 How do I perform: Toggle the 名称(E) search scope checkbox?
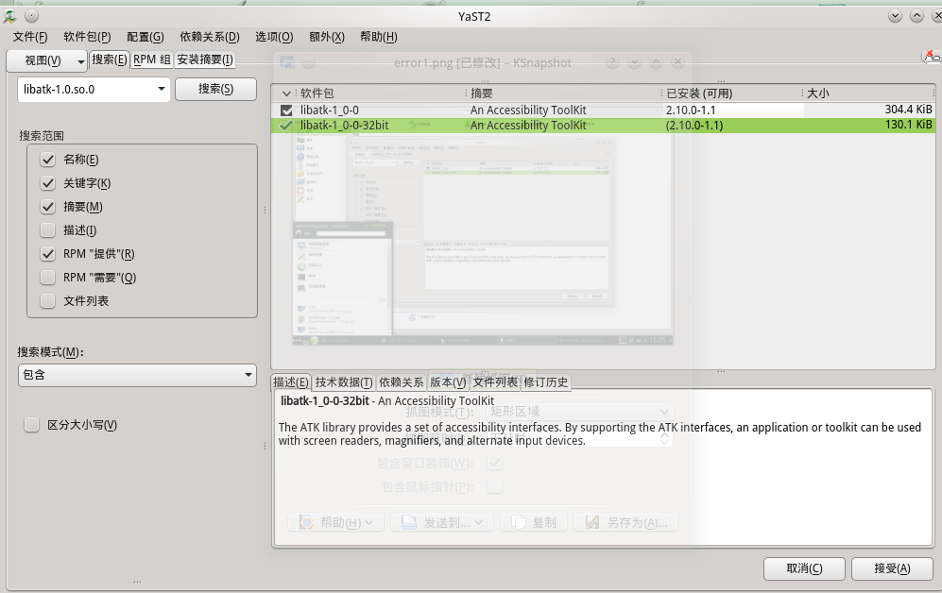47,159
